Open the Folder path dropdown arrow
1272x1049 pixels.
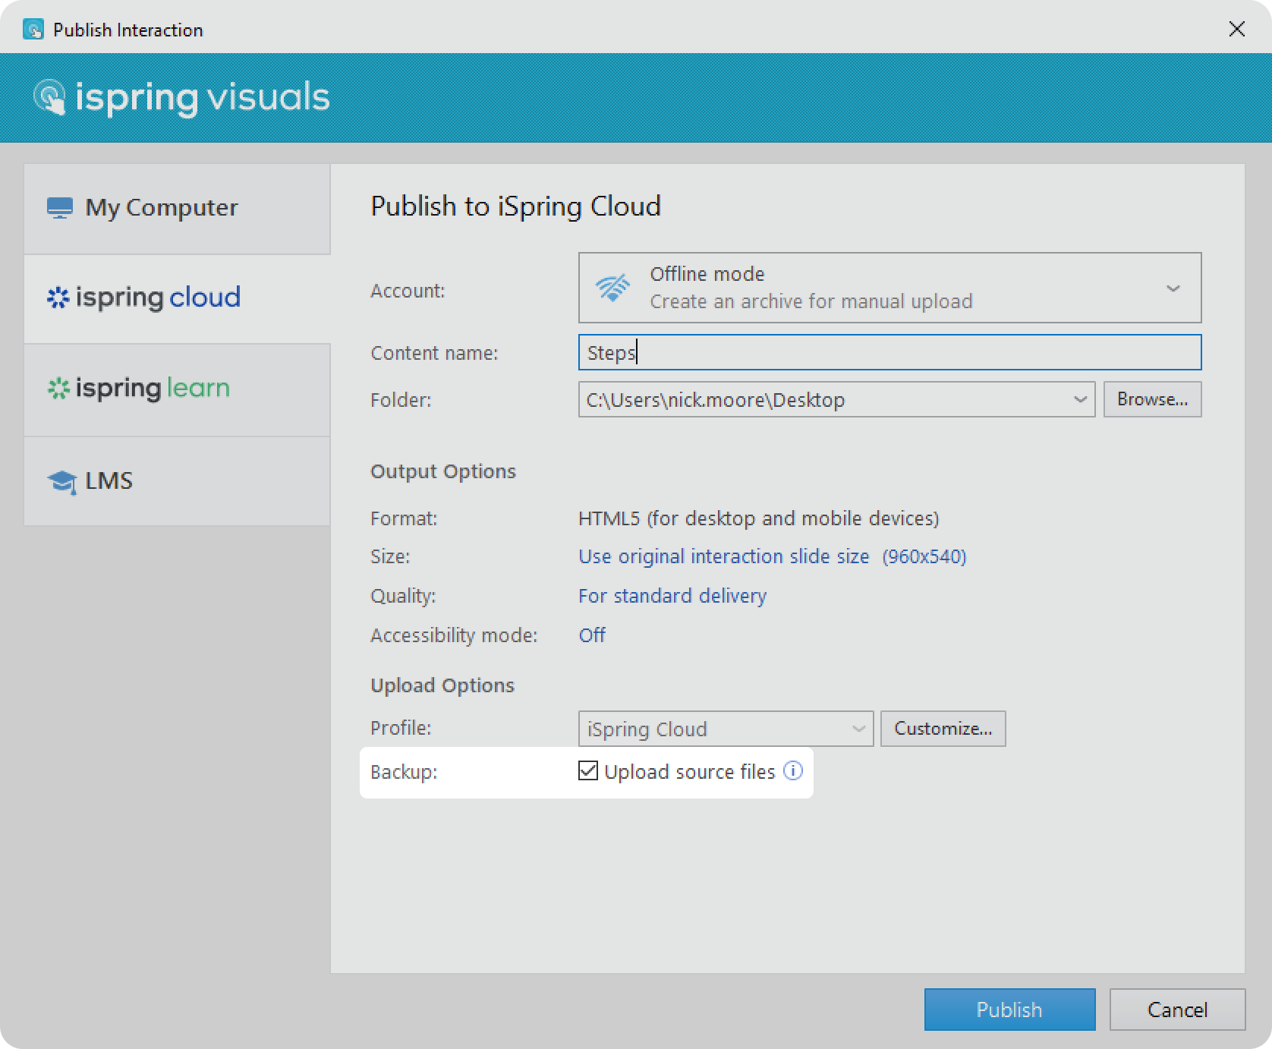[1080, 399]
